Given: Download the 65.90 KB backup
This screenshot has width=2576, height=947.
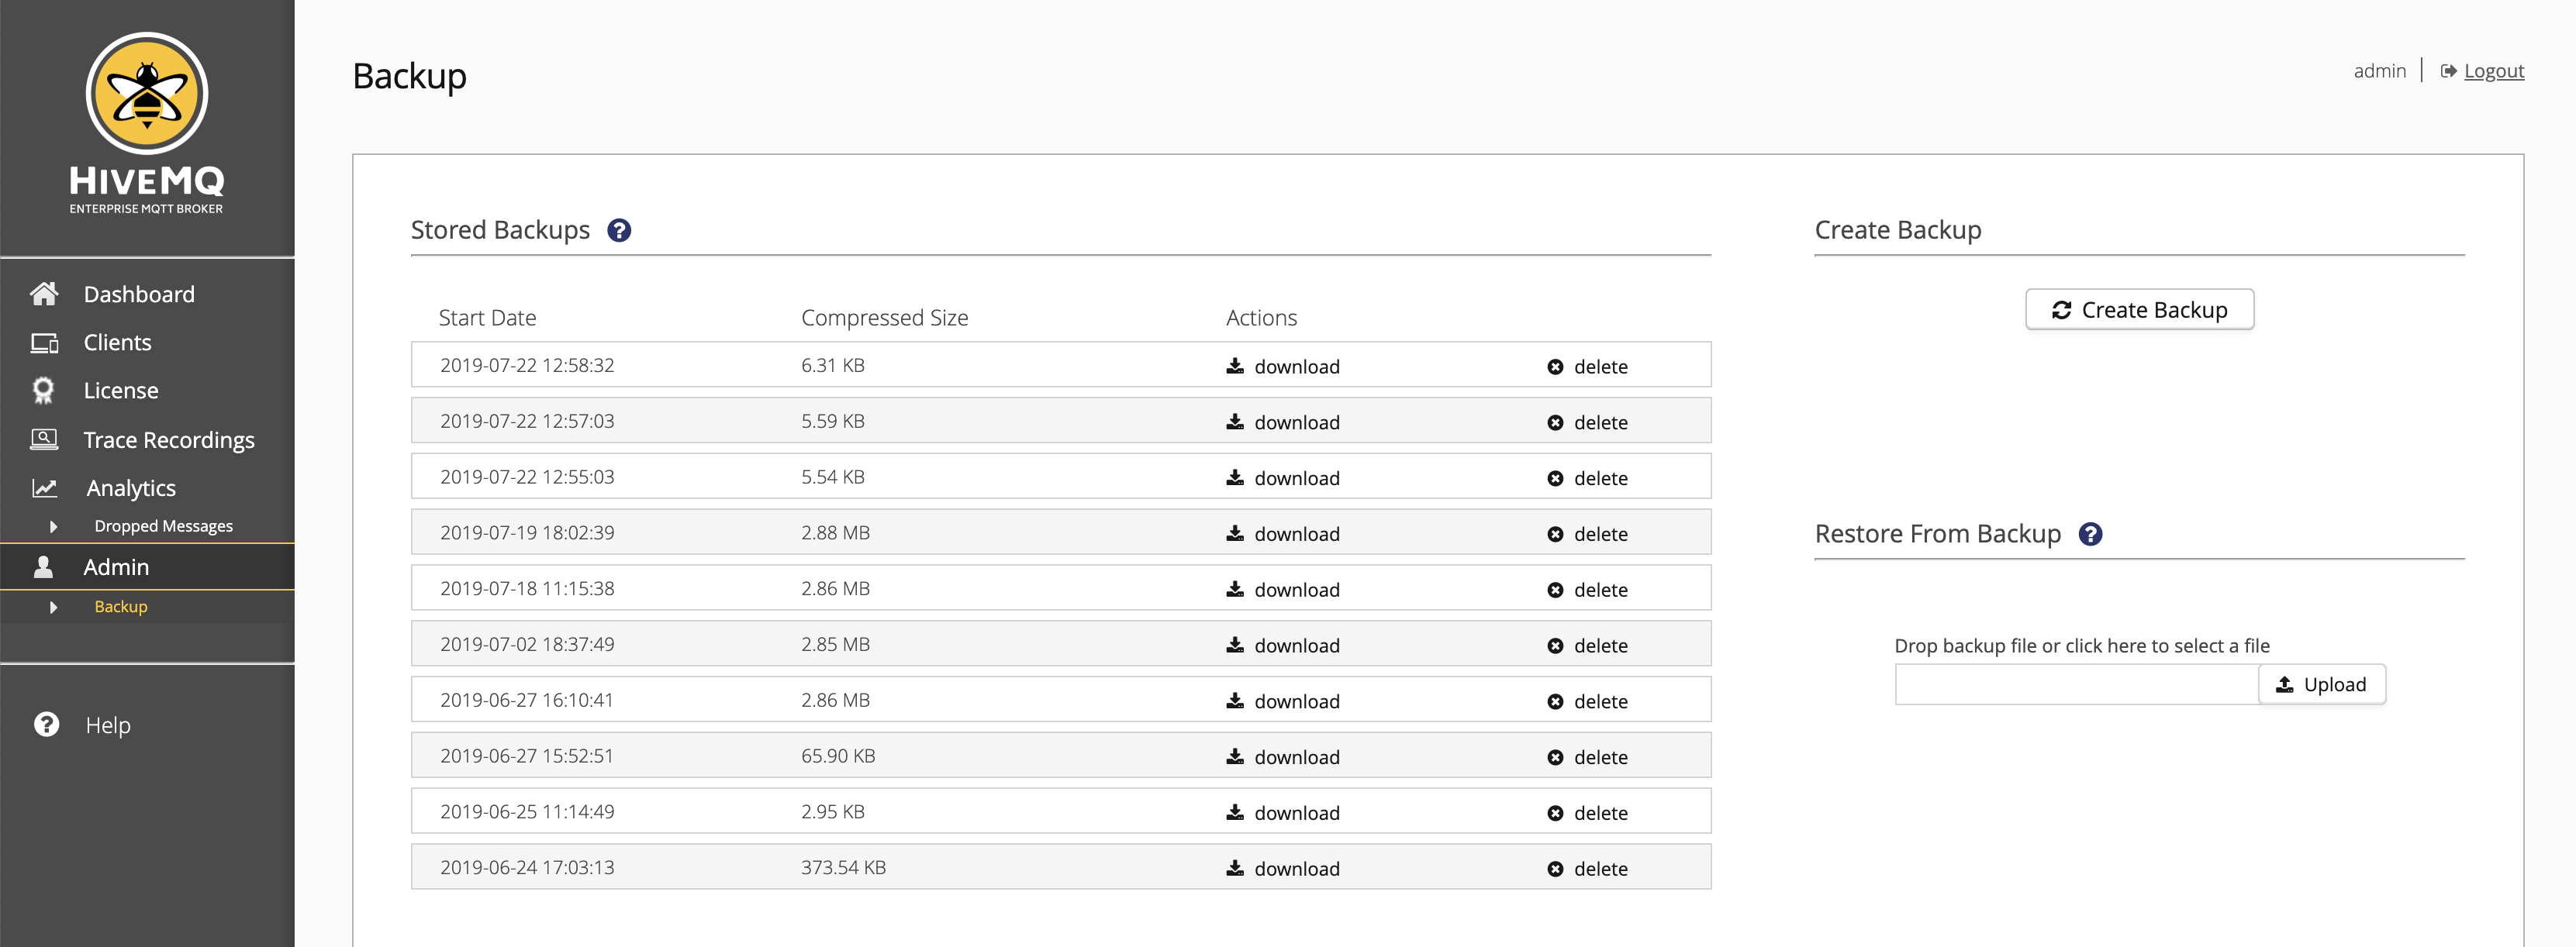Looking at the screenshot, I should point(1283,758).
